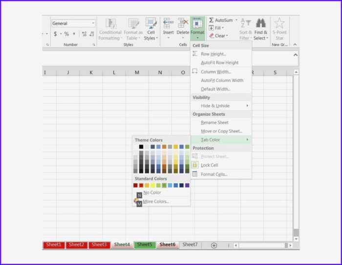The width and height of the screenshot is (342, 265).
Task: Pick highlighted green standard color swatch
Action: click(x=164, y=185)
